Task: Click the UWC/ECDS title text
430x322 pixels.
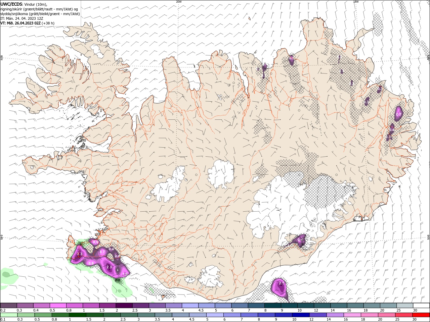Action: [11, 4]
